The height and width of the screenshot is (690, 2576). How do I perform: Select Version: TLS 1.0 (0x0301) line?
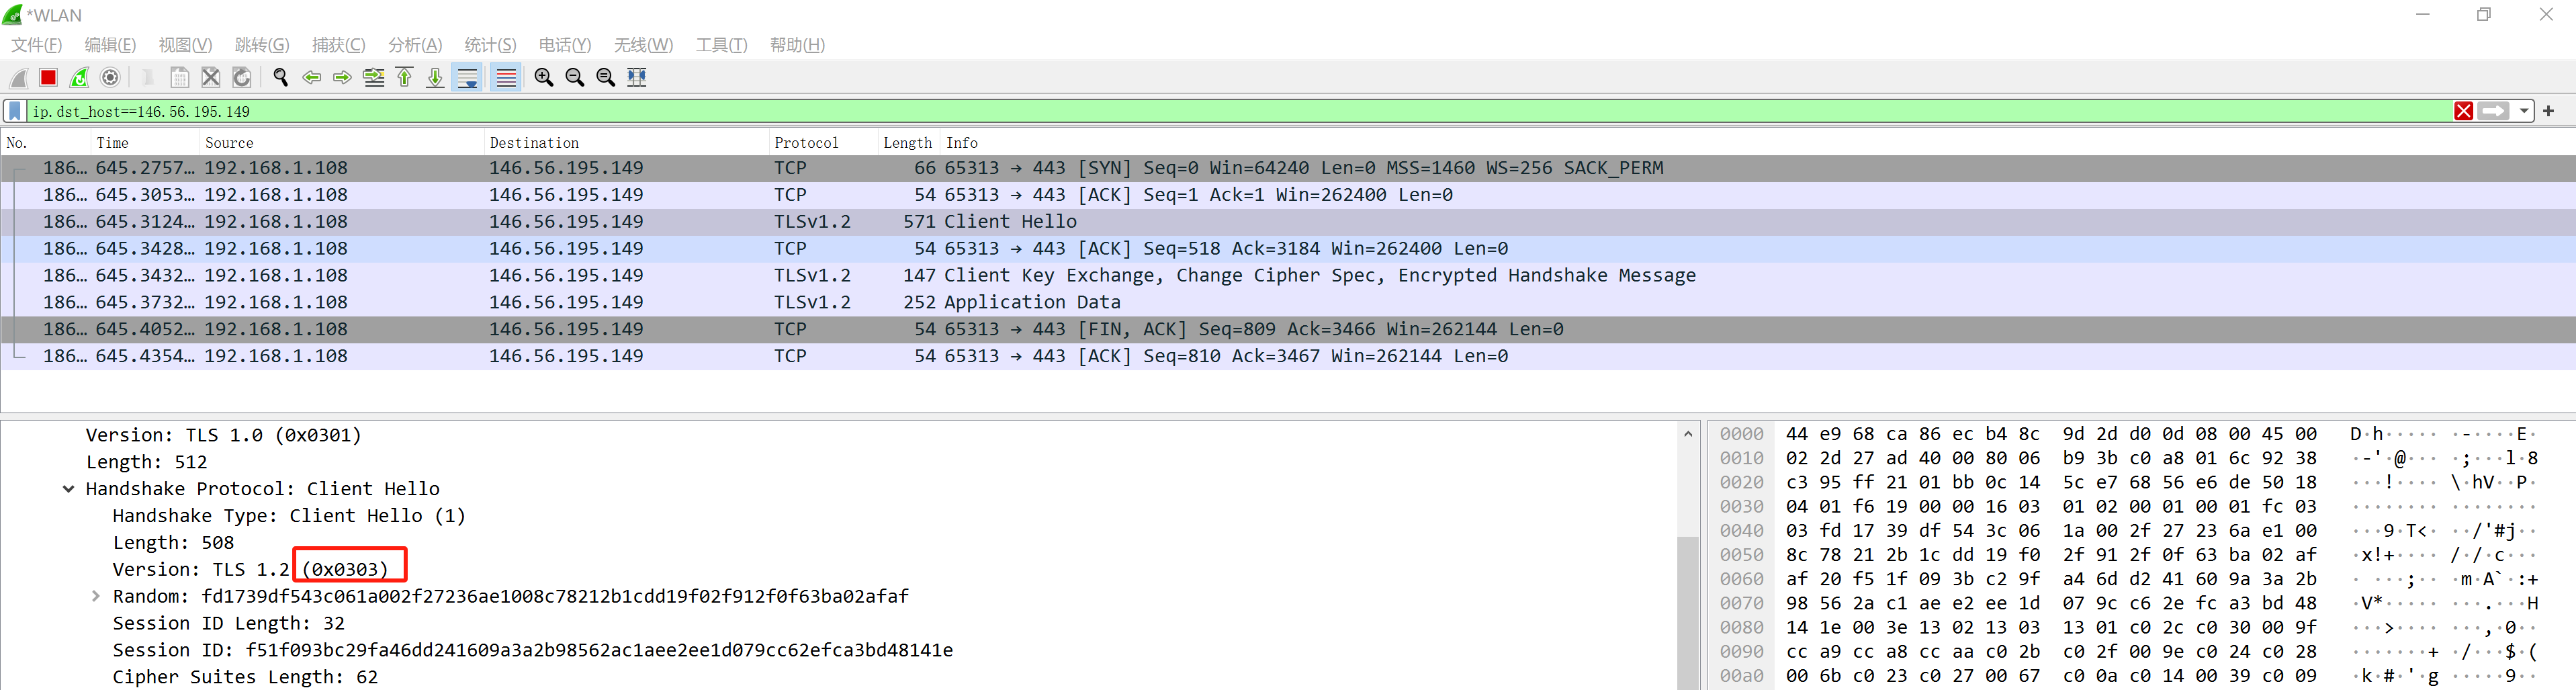click(223, 436)
